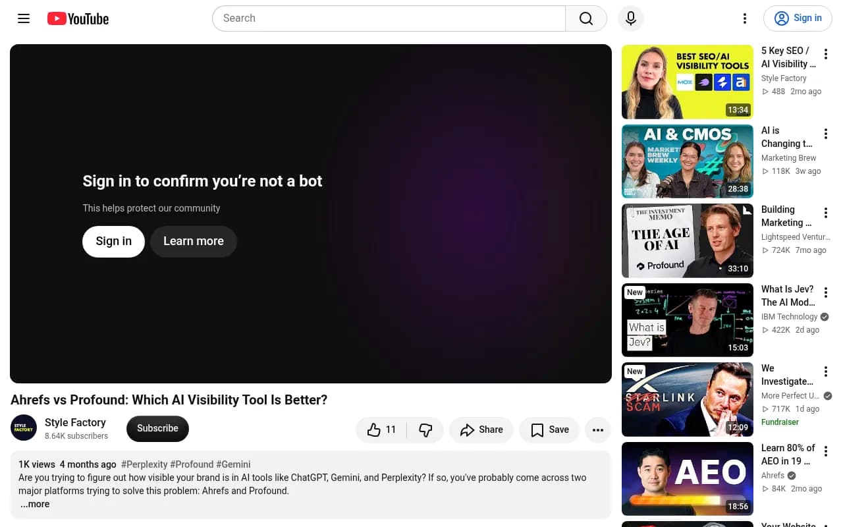Click 'Lightspeed Ventur...' channel name

[796, 237]
